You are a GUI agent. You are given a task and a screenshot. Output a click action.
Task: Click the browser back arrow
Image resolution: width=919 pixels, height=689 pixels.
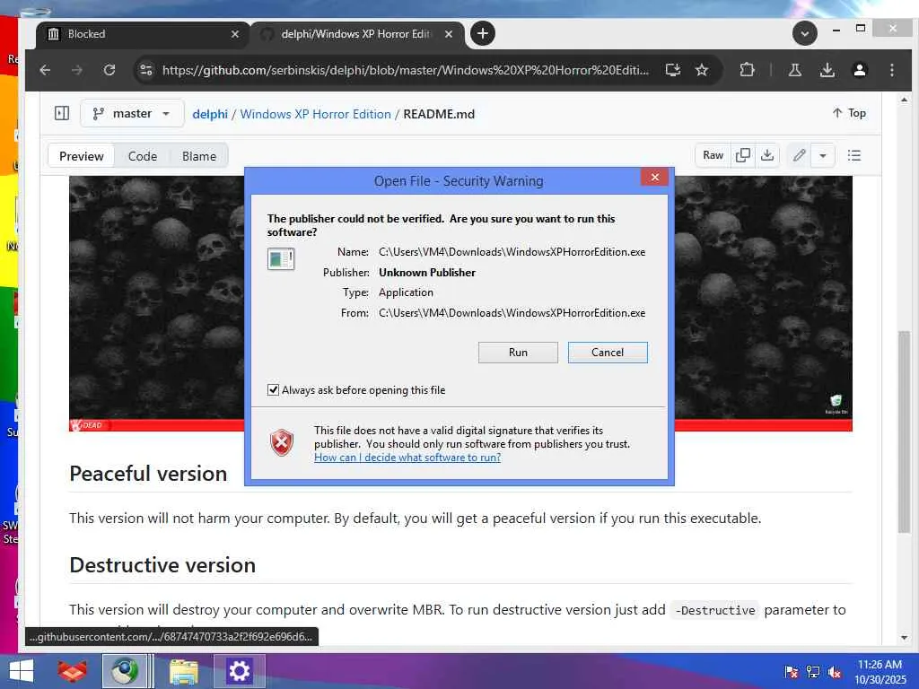point(45,70)
